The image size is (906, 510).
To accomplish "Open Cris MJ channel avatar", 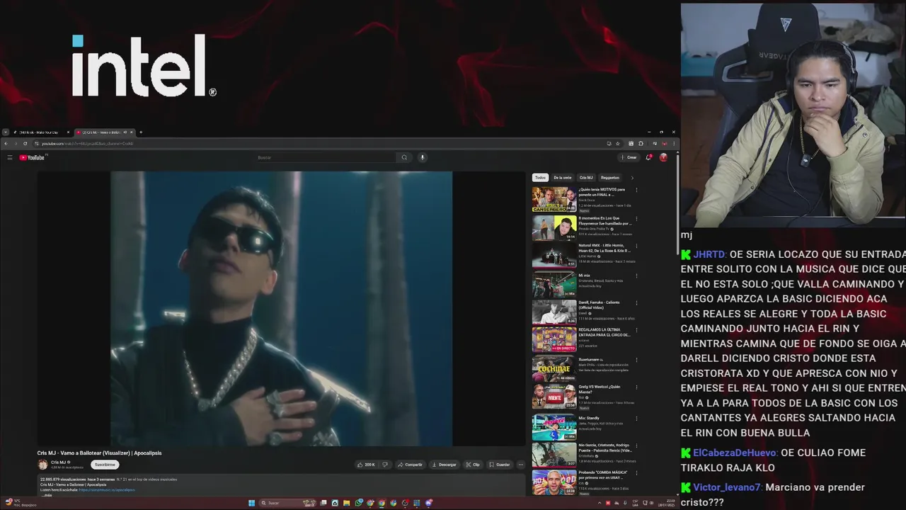I will (42, 465).
